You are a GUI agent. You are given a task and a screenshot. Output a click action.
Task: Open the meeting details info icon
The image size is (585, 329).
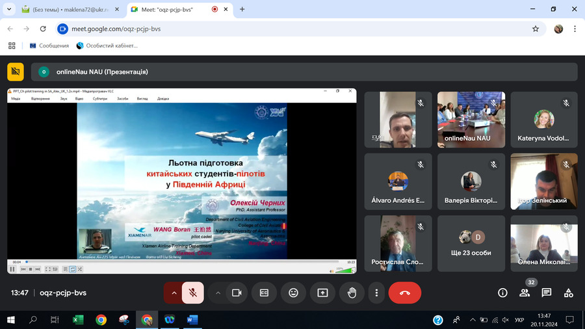[502, 293]
